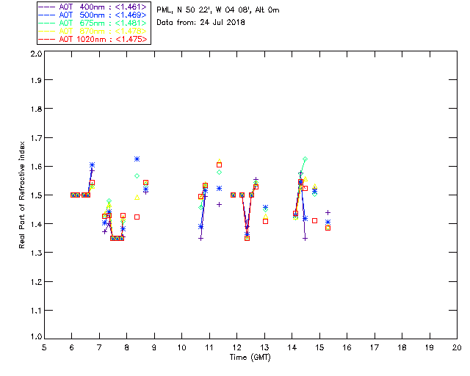Viewport: 470px width, 376px height.
Task: Click the purple plus near 1.44 after hour 15
Action: pos(328,212)
